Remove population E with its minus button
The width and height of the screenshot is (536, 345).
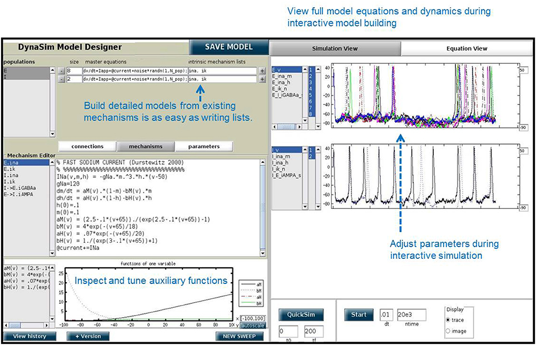click(61, 71)
